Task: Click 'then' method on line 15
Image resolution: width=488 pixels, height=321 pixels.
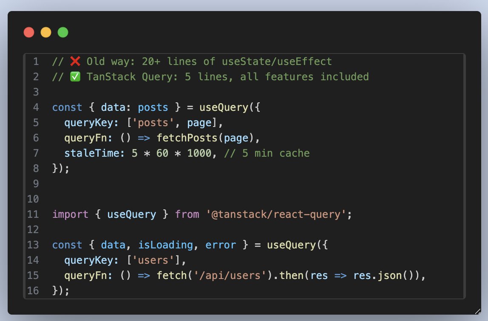Action: 291,275
